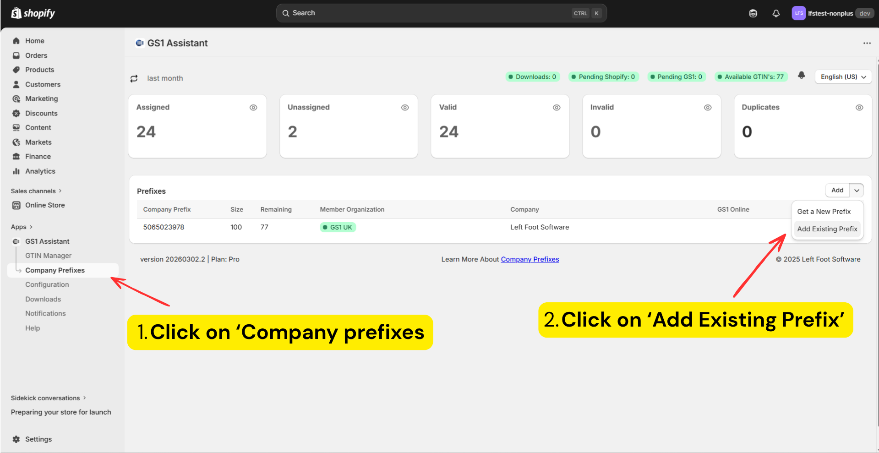Open the three-dot more actions menu
Screen dimensions: 879x453
pyautogui.click(x=867, y=43)
